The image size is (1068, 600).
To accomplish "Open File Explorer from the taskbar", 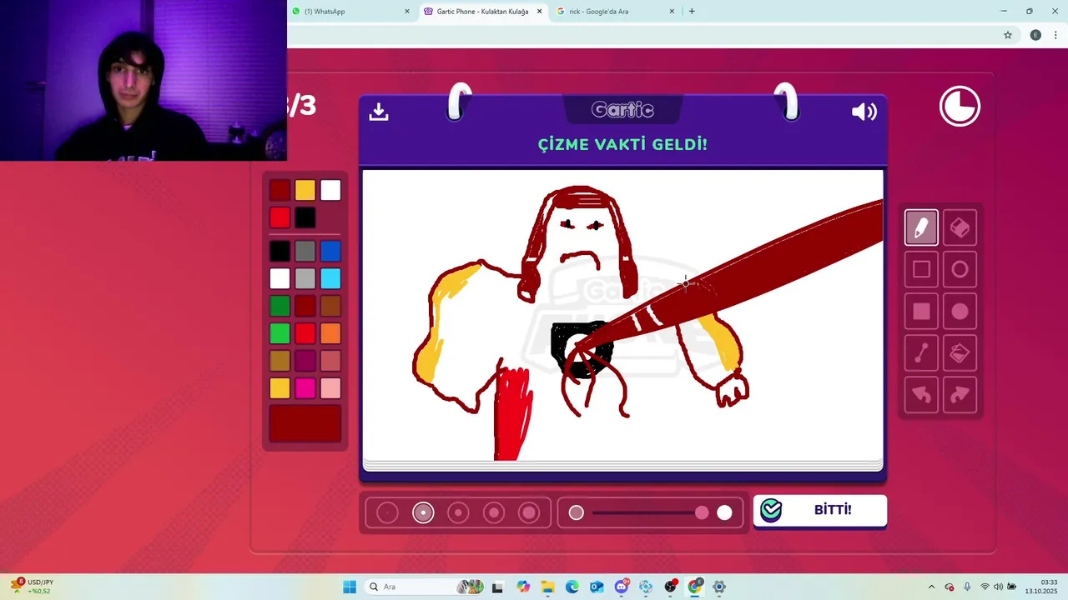I will point(547,587).
